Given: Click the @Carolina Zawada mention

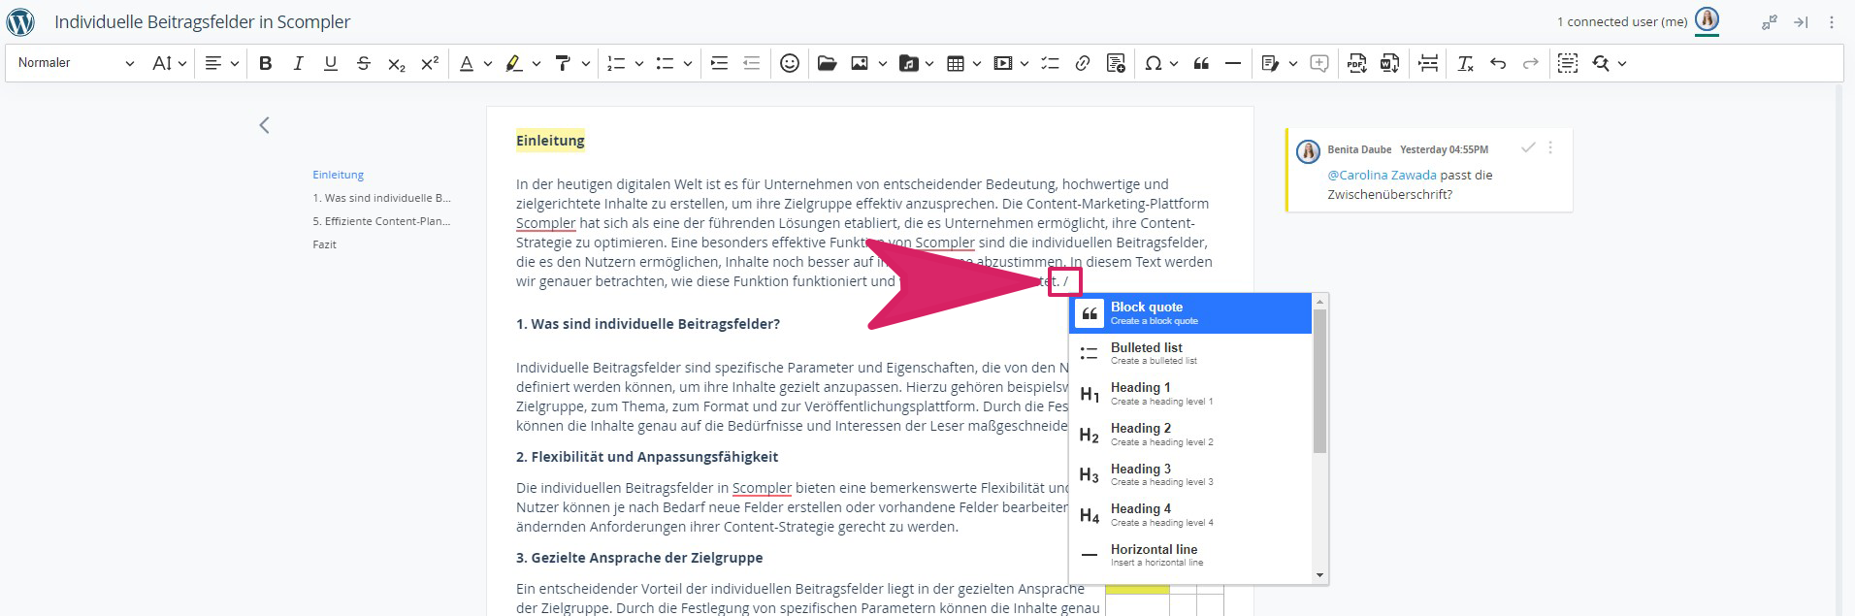Looking at the screenshot, I should click(x=1382, y=176).
